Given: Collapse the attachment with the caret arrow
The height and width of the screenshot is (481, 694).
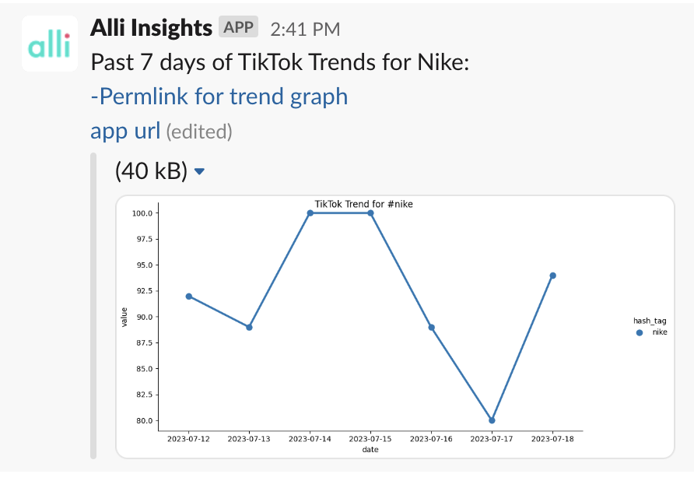Looking at the screenshot, I should [200, 171].
